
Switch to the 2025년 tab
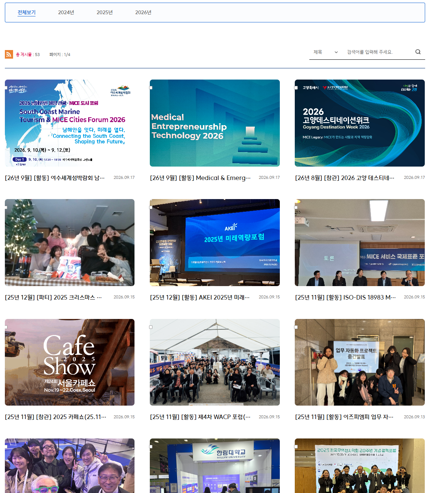(105, 12)
